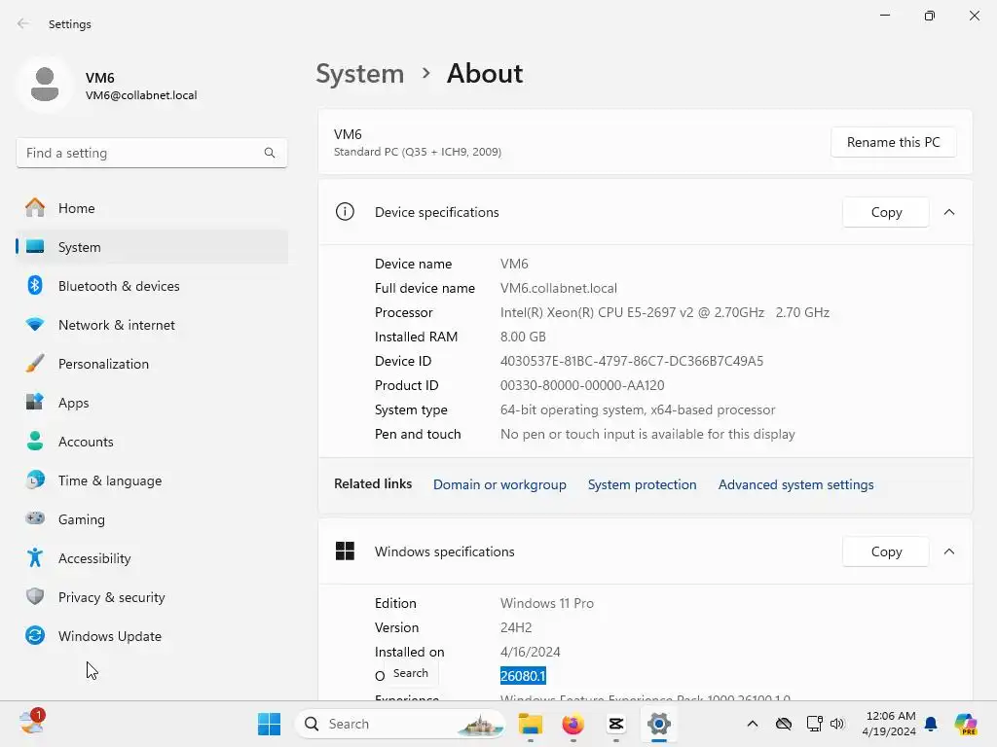Open notifications bell icon
Image resolution: width=997 pixels, height=747 pixels.
[x=931, y=724]
